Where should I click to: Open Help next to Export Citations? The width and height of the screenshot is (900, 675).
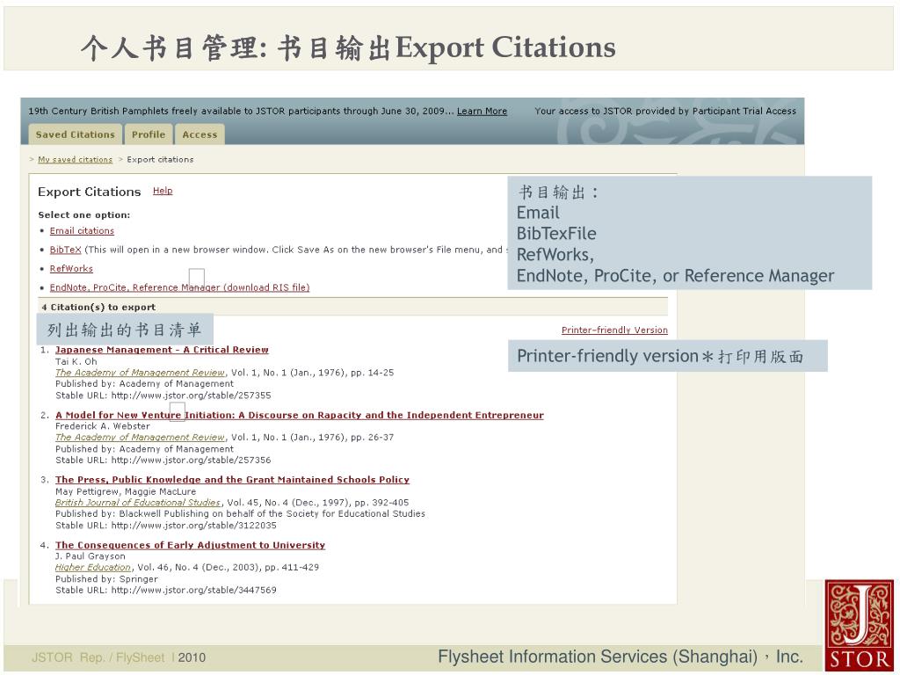point(163,191)
